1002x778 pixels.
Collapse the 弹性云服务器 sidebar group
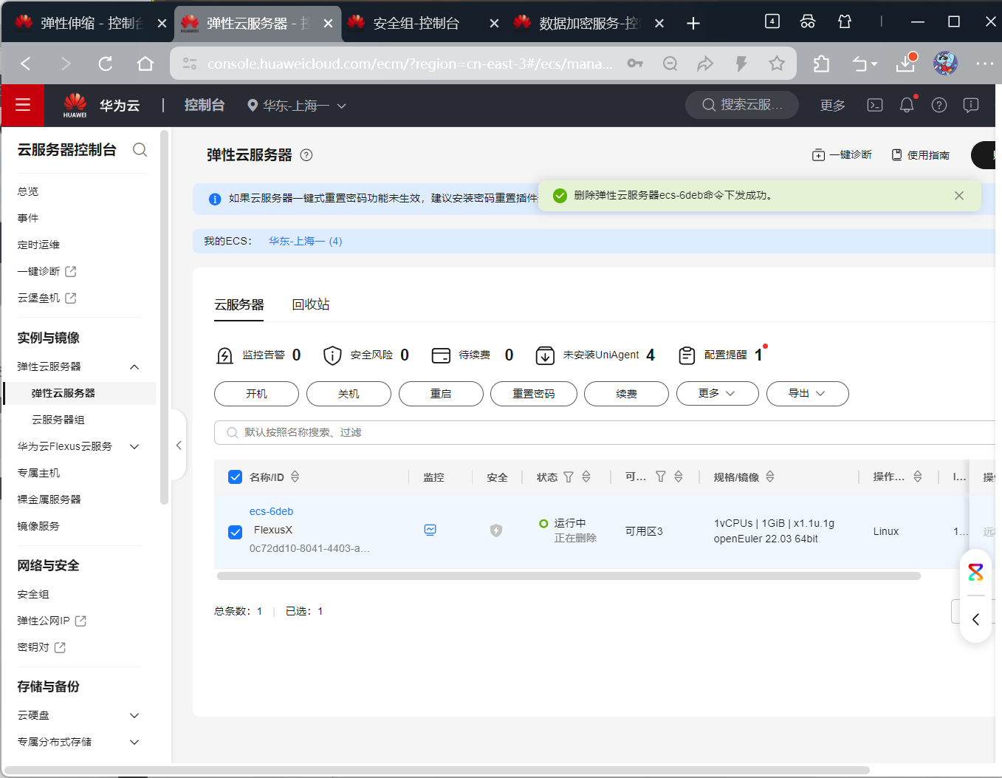click(134, 367)
